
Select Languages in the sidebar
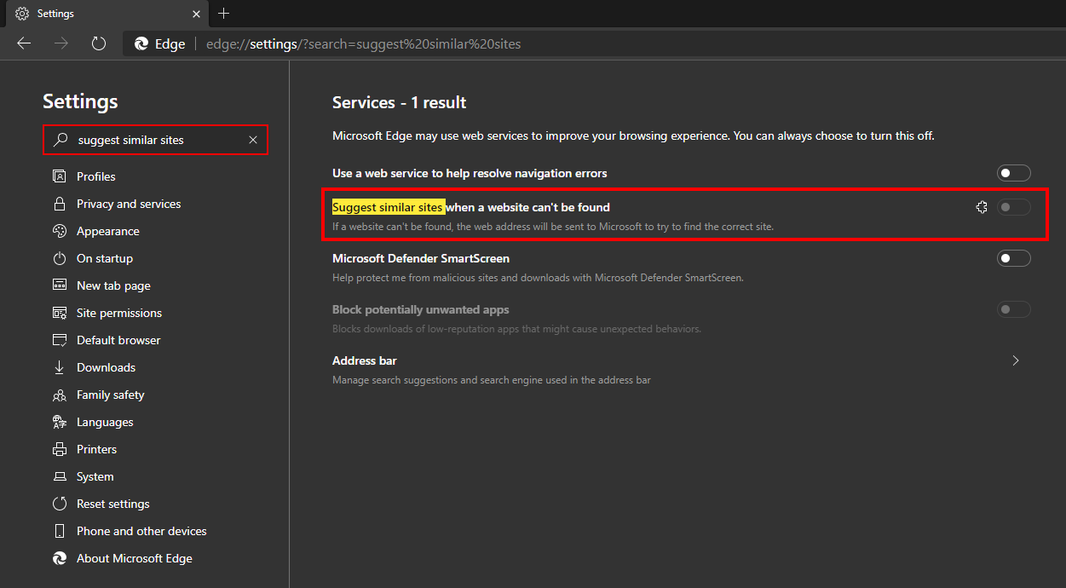point(105,422)
